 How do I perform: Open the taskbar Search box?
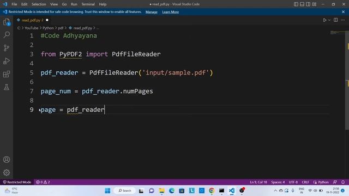pos(125,191)
